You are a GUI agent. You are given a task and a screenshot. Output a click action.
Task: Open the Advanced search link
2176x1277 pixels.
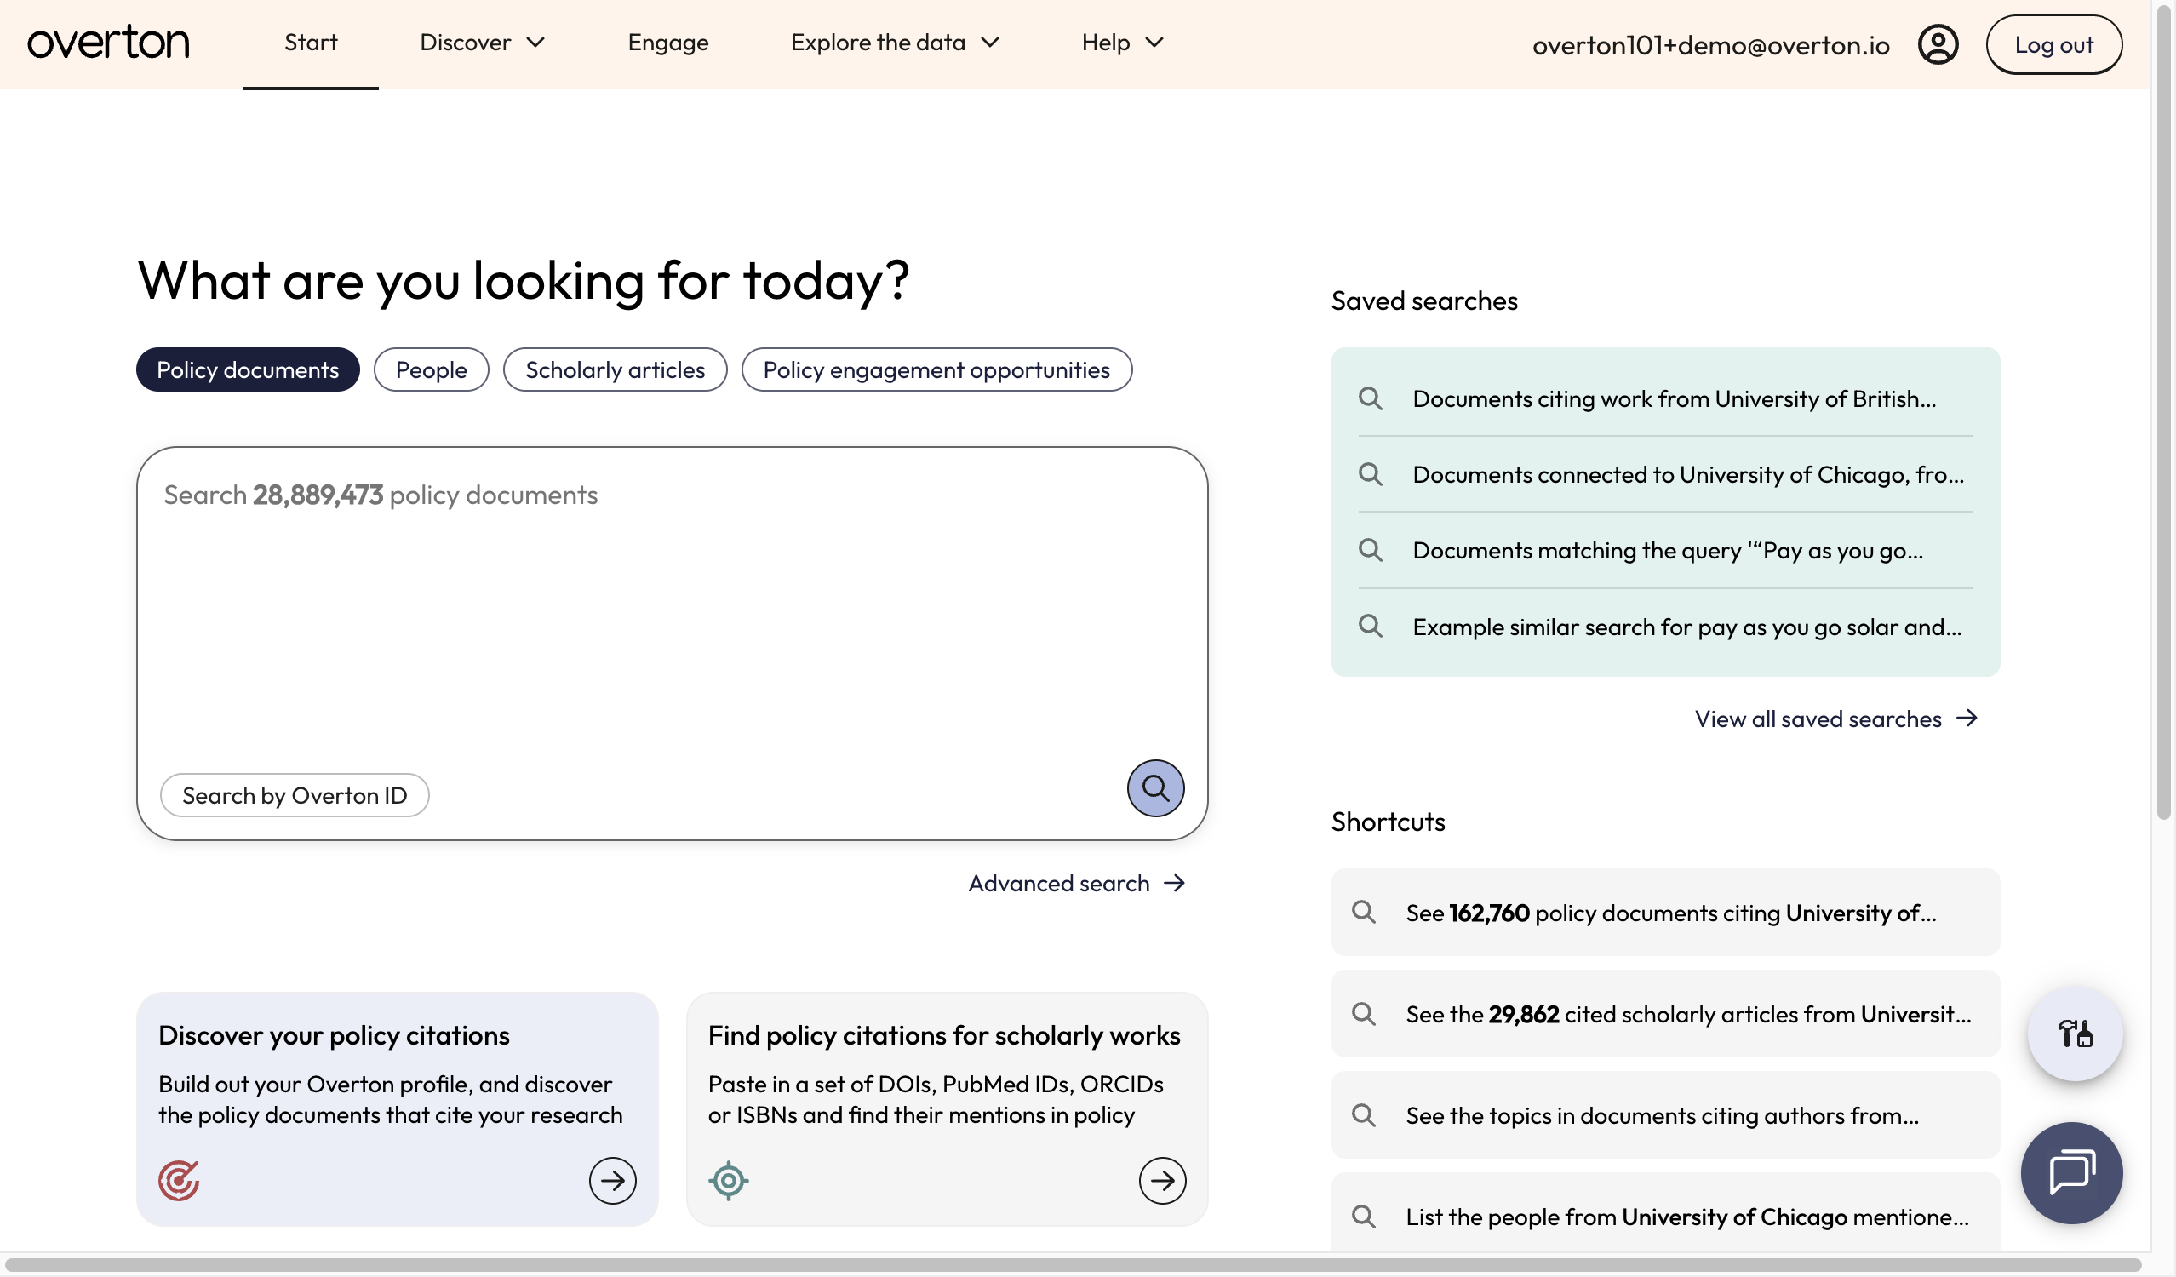1077,883
